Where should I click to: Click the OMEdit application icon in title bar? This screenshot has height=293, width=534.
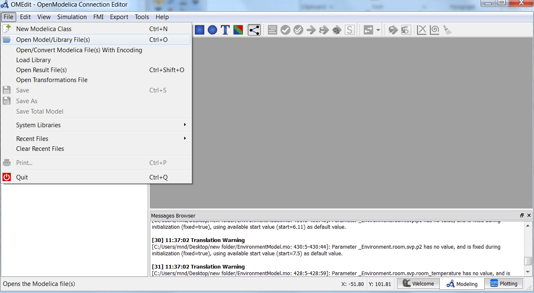[5, 5]
